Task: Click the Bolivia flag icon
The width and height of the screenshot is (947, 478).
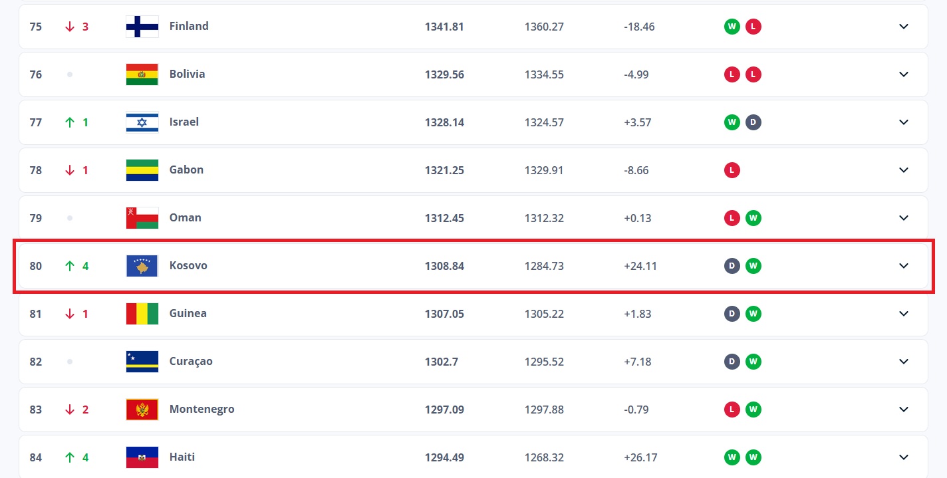Action: click(x=142, y=74)
